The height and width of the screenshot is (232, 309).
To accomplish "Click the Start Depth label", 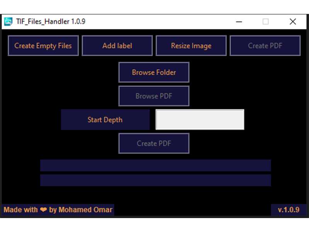I will pyautogui.click(x=105, y=120).
